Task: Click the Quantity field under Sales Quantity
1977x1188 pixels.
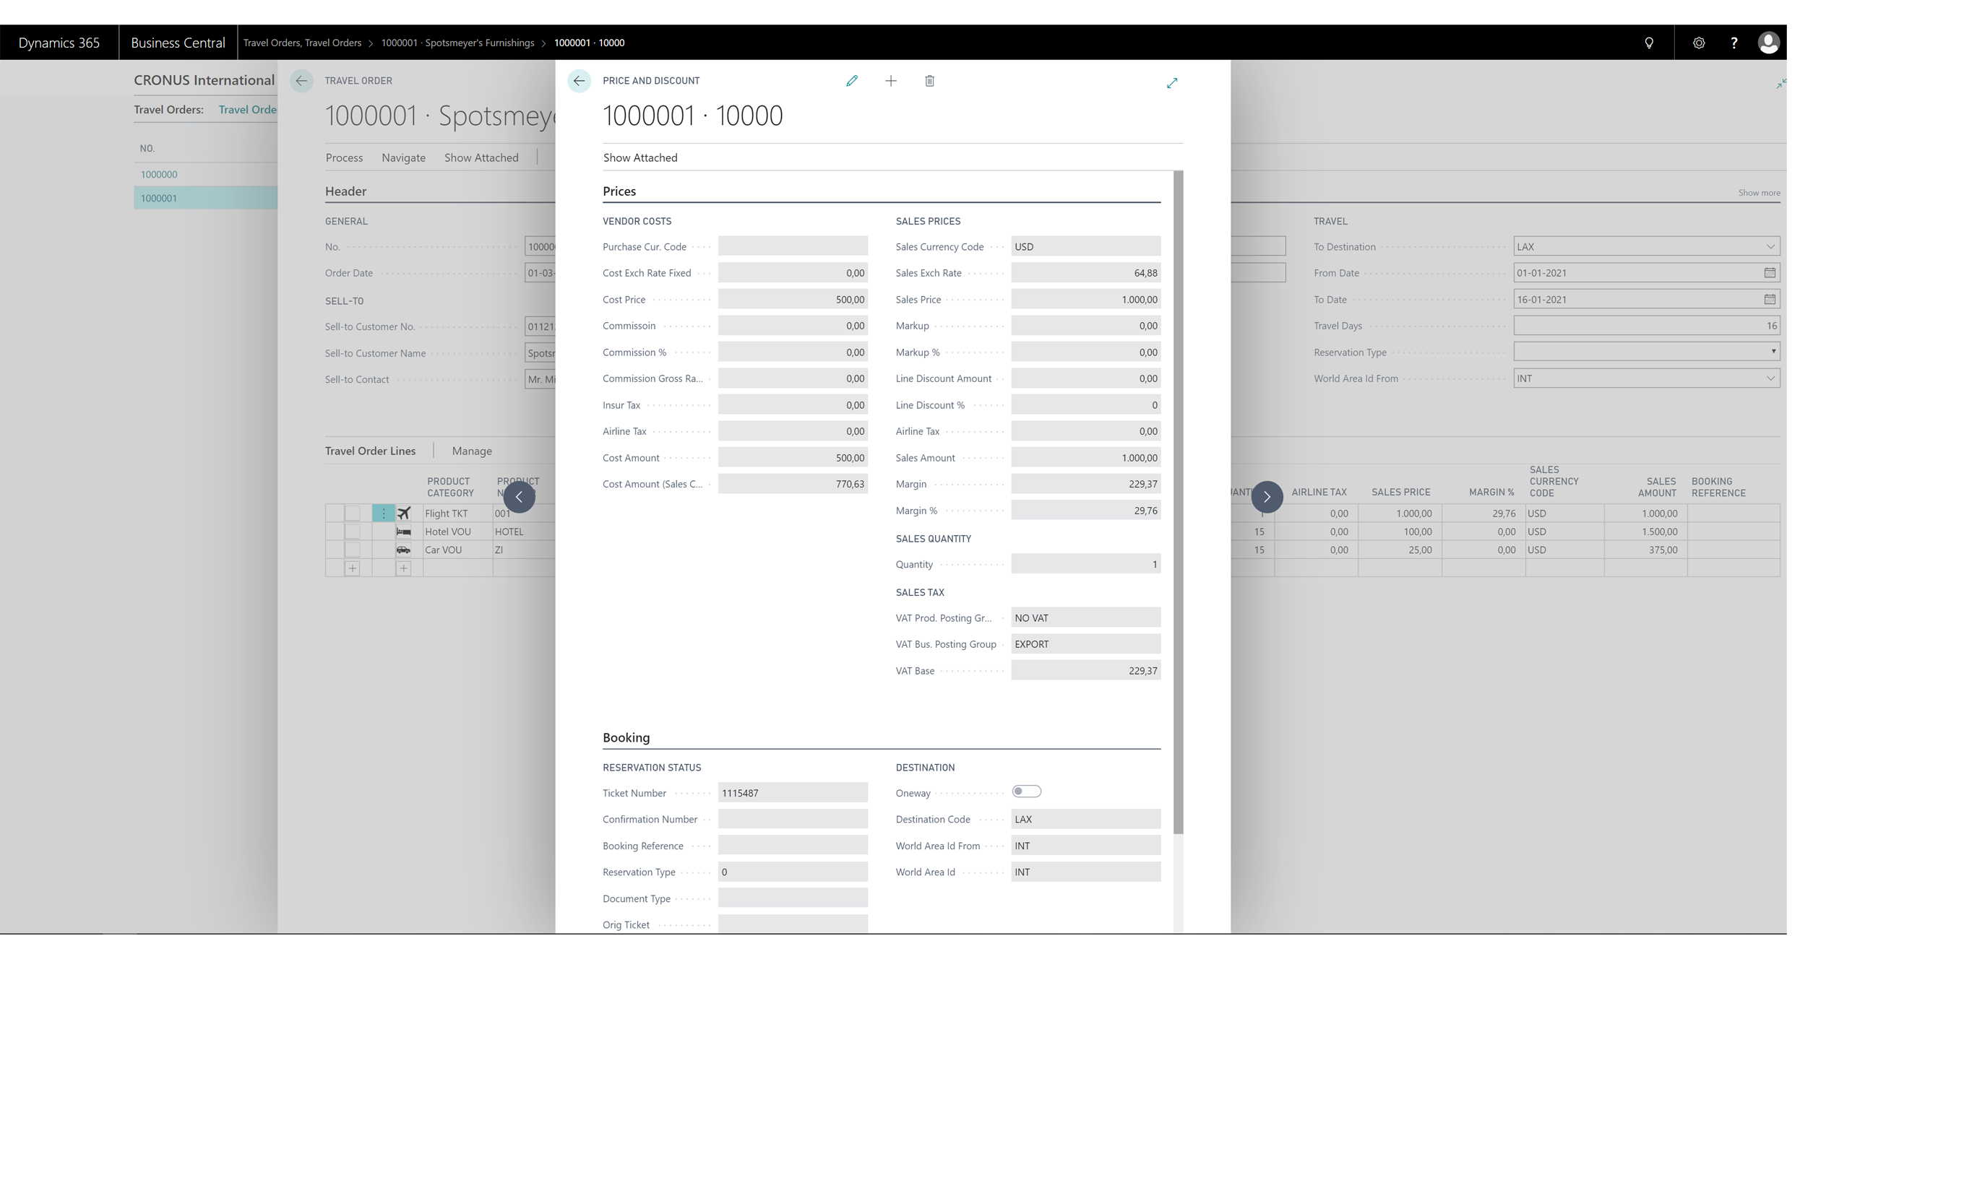Action: tap(1085, 563)
